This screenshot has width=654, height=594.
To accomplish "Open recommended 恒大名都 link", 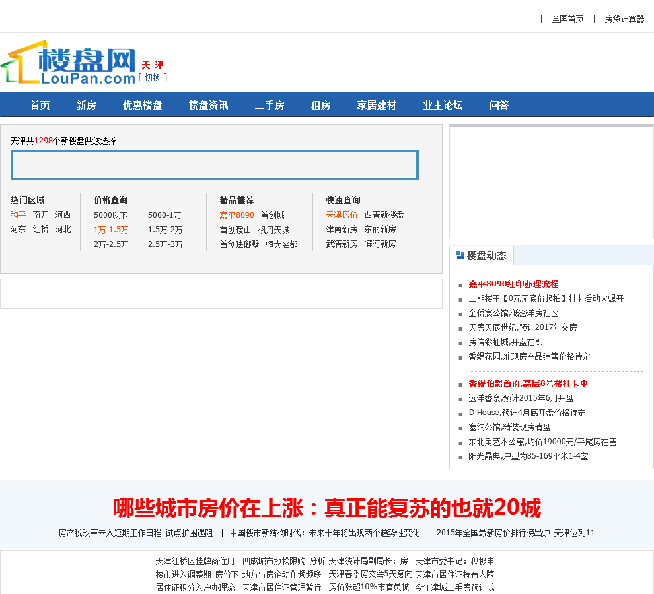I will click(x=281, y=244).
